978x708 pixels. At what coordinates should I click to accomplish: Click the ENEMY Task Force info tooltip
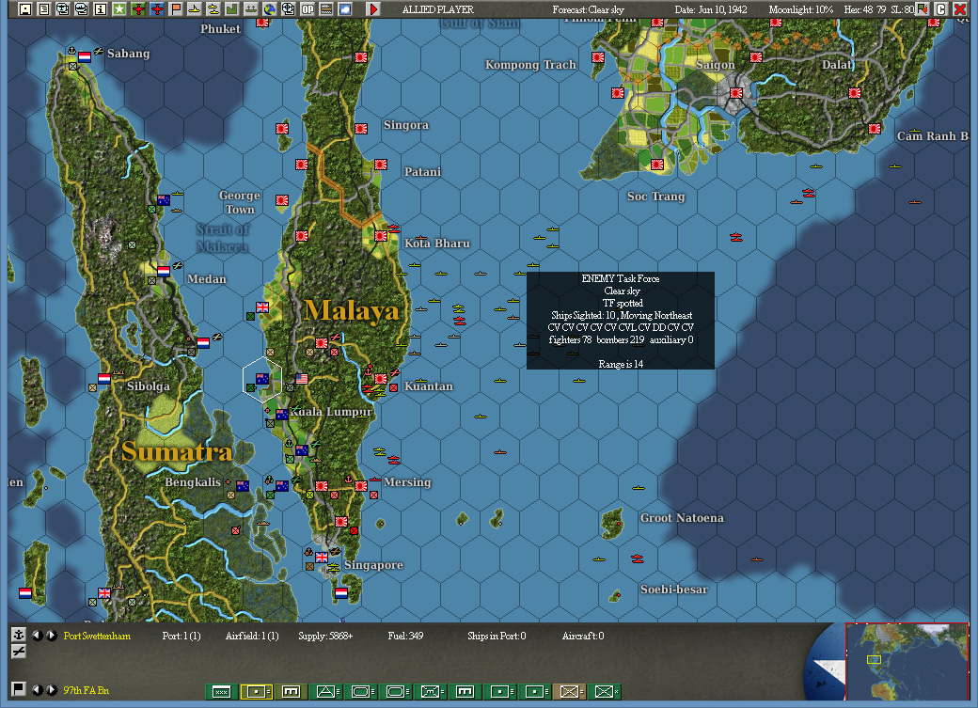(x=621, y=321)
